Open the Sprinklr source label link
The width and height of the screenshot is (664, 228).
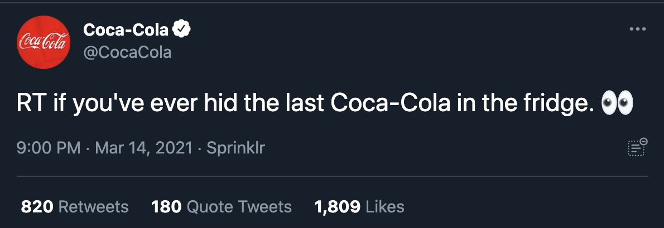click(x=235, y=148)
